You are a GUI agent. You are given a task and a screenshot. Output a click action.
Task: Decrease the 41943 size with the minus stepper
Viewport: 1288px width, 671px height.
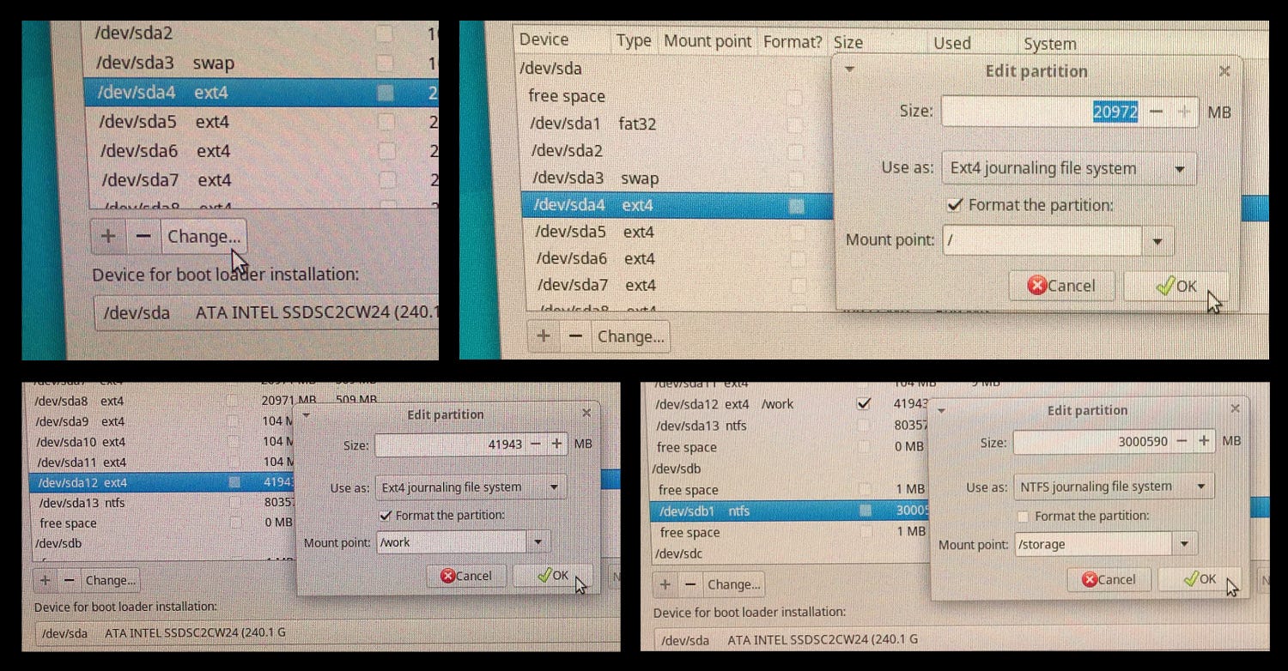[x=536, y=444]
